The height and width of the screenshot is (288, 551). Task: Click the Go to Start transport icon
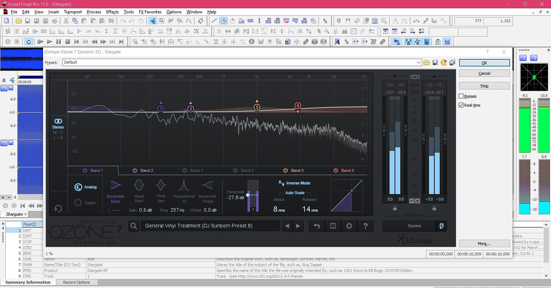click(x=76, y=42)
